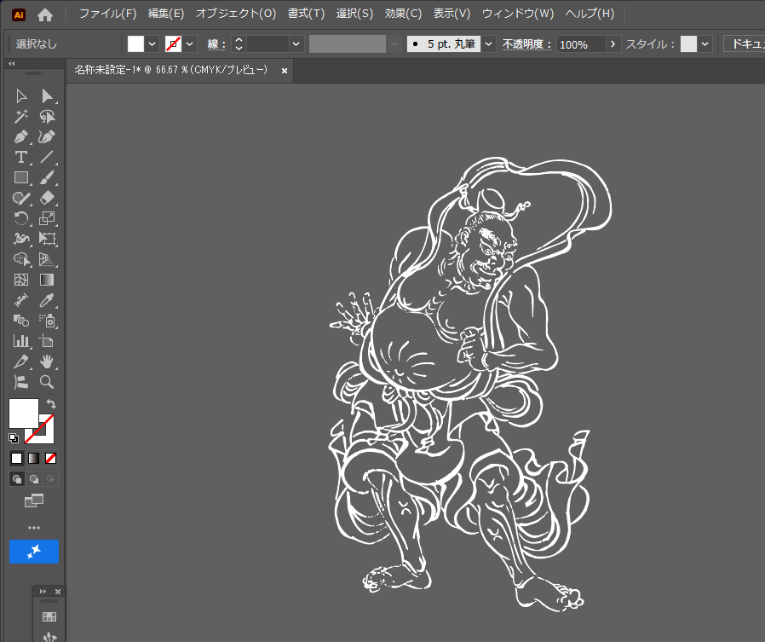Image resolution: width=765 pixels, height=642 pixels.
Task: Click the Home icon in the top bar
Action: pyautogui.click(x=45, y=14)
